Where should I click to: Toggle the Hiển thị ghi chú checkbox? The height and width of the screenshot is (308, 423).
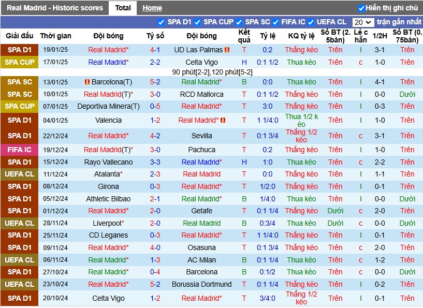tap(361, 8)
